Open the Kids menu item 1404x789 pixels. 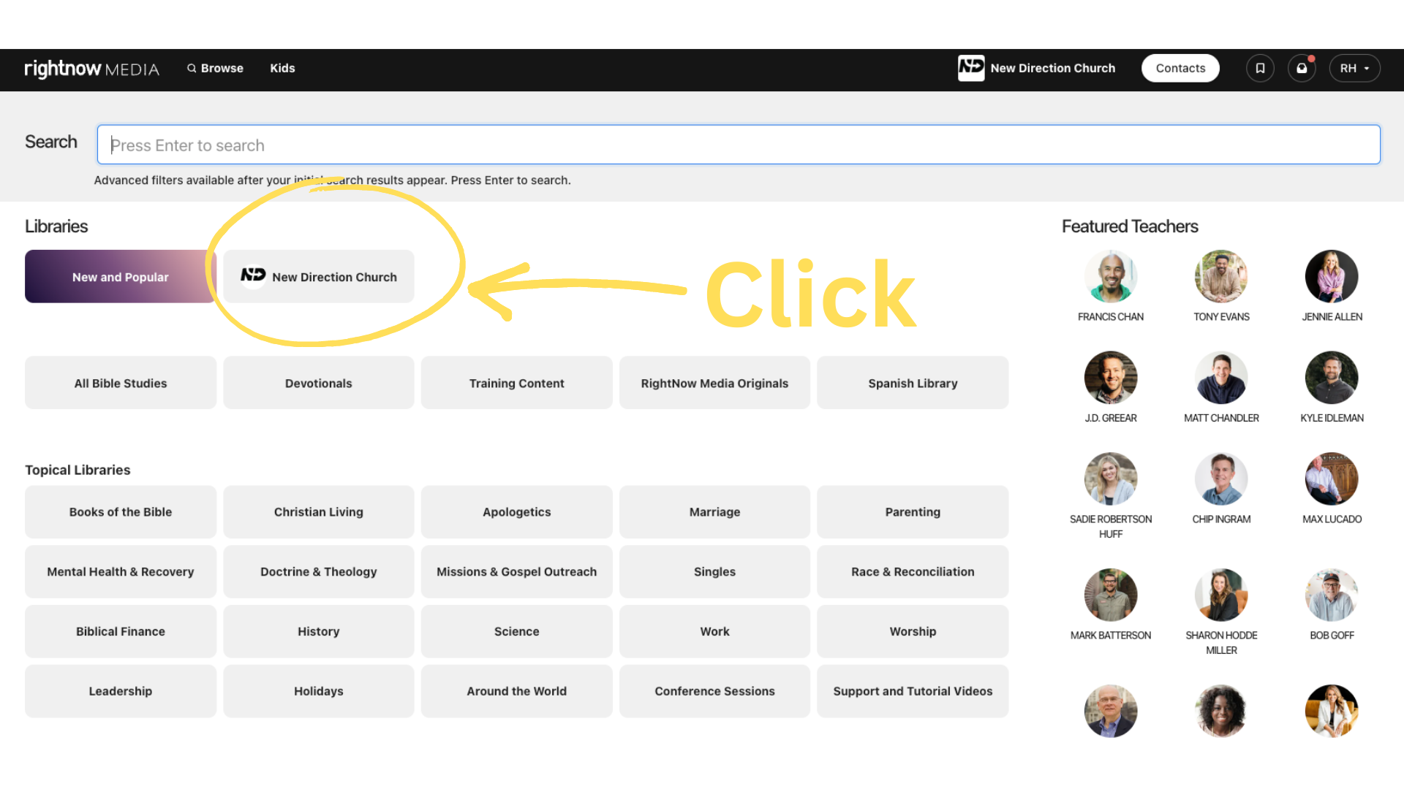pyautogui.click(x=282, y=68)
